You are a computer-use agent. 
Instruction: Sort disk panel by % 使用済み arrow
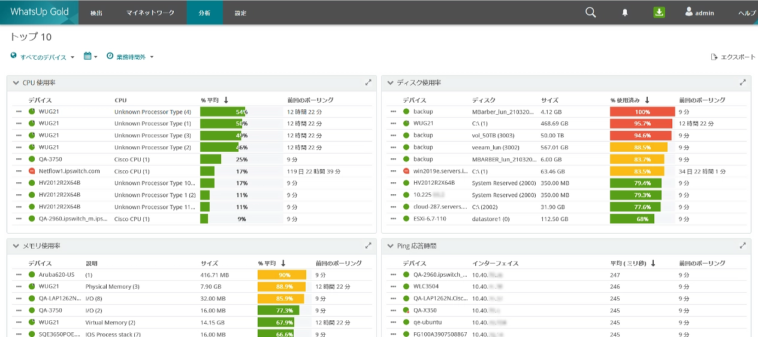(647, 100)
